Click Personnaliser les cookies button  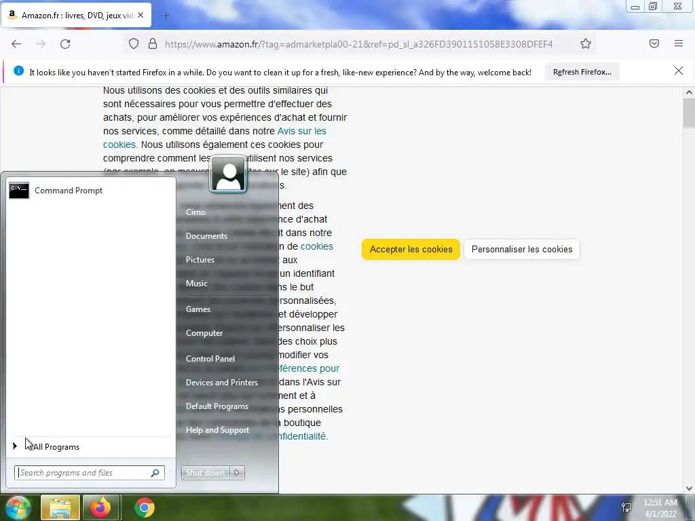[x=522, y=249]
